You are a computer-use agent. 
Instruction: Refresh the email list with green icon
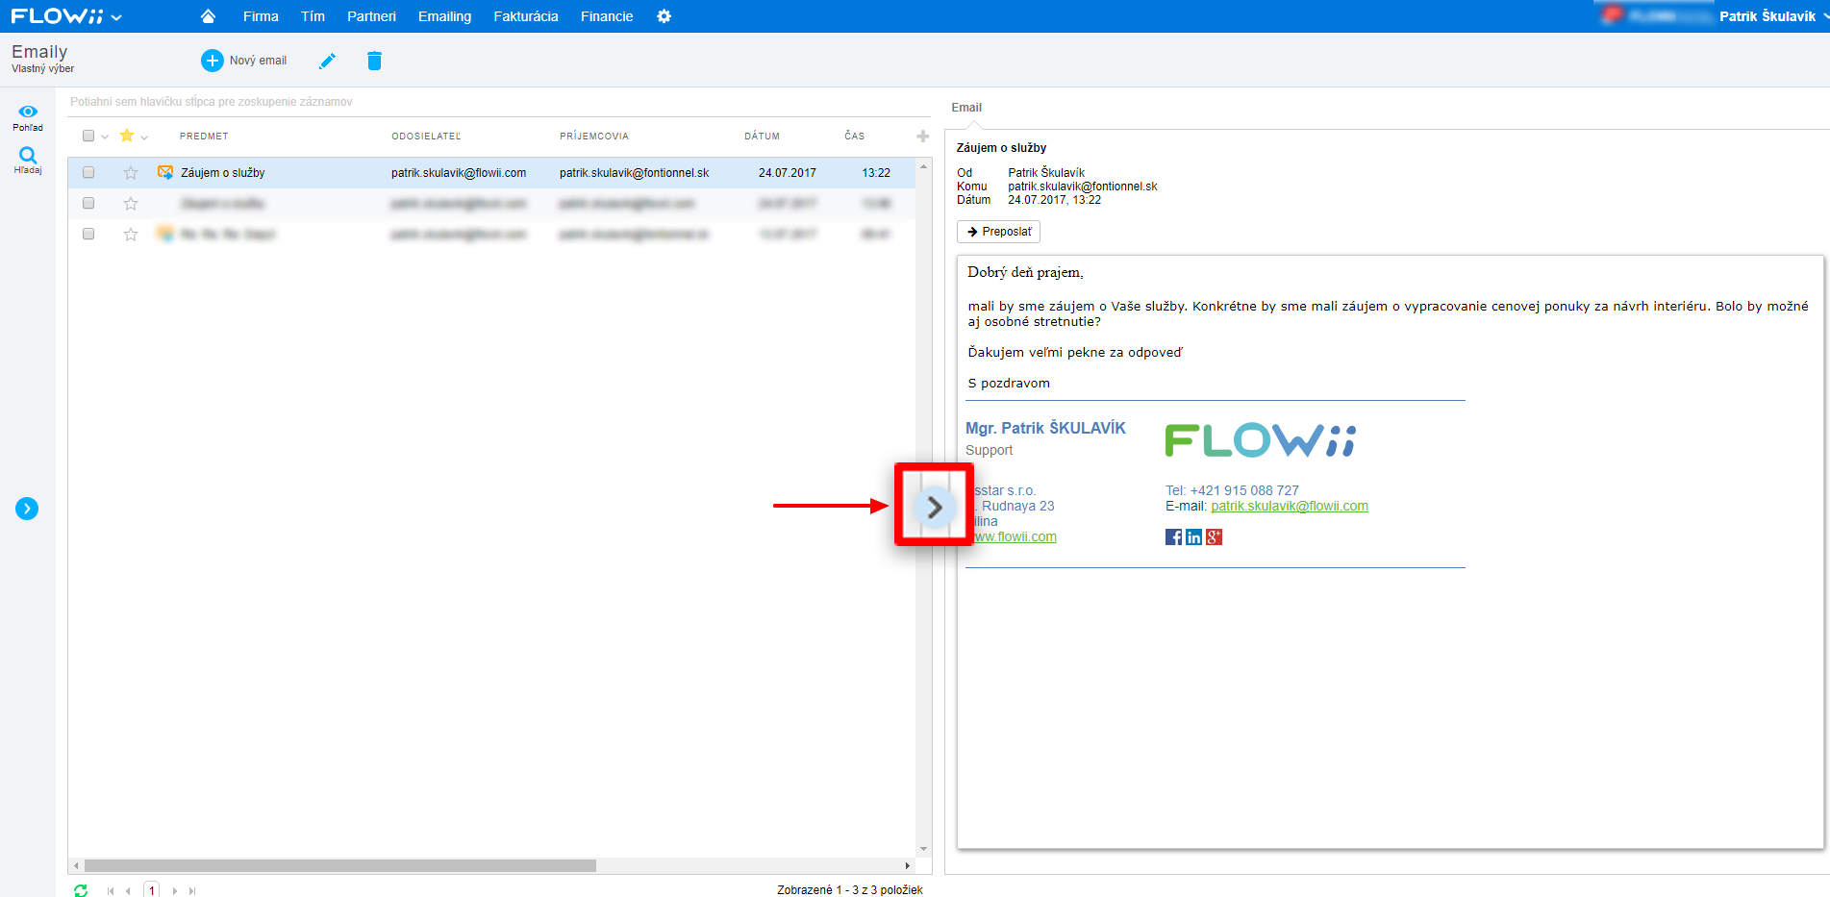point(81,890)
